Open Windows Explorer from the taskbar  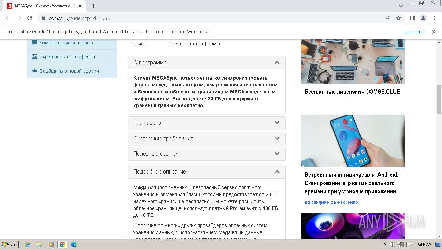(x=39, y=245)
